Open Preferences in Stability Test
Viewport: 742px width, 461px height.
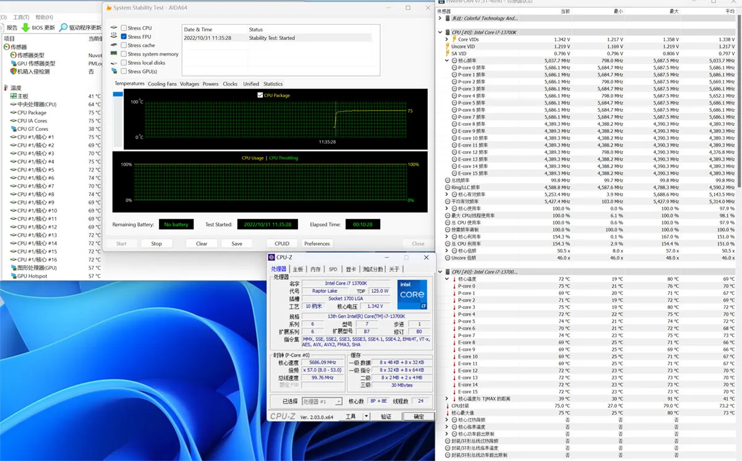pyautogui.click(x=317, y=243)
